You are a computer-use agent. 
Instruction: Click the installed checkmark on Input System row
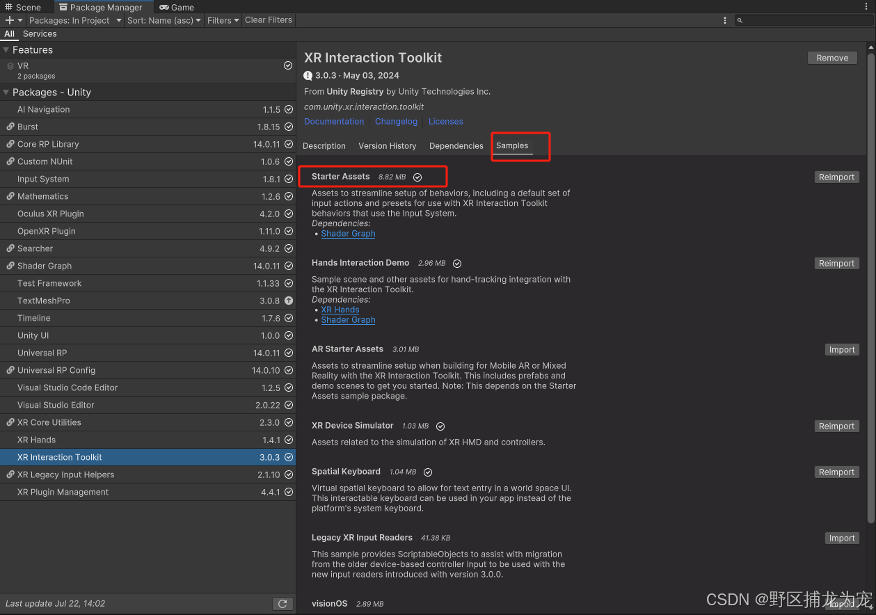288,179
